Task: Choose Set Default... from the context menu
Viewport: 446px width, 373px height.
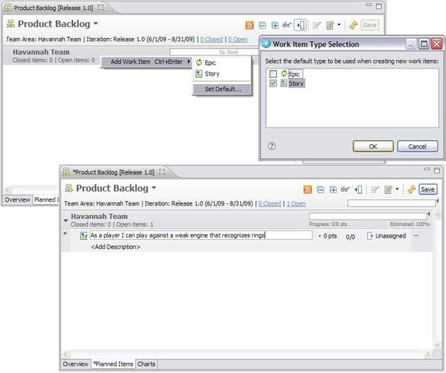Action: [222, 89]
